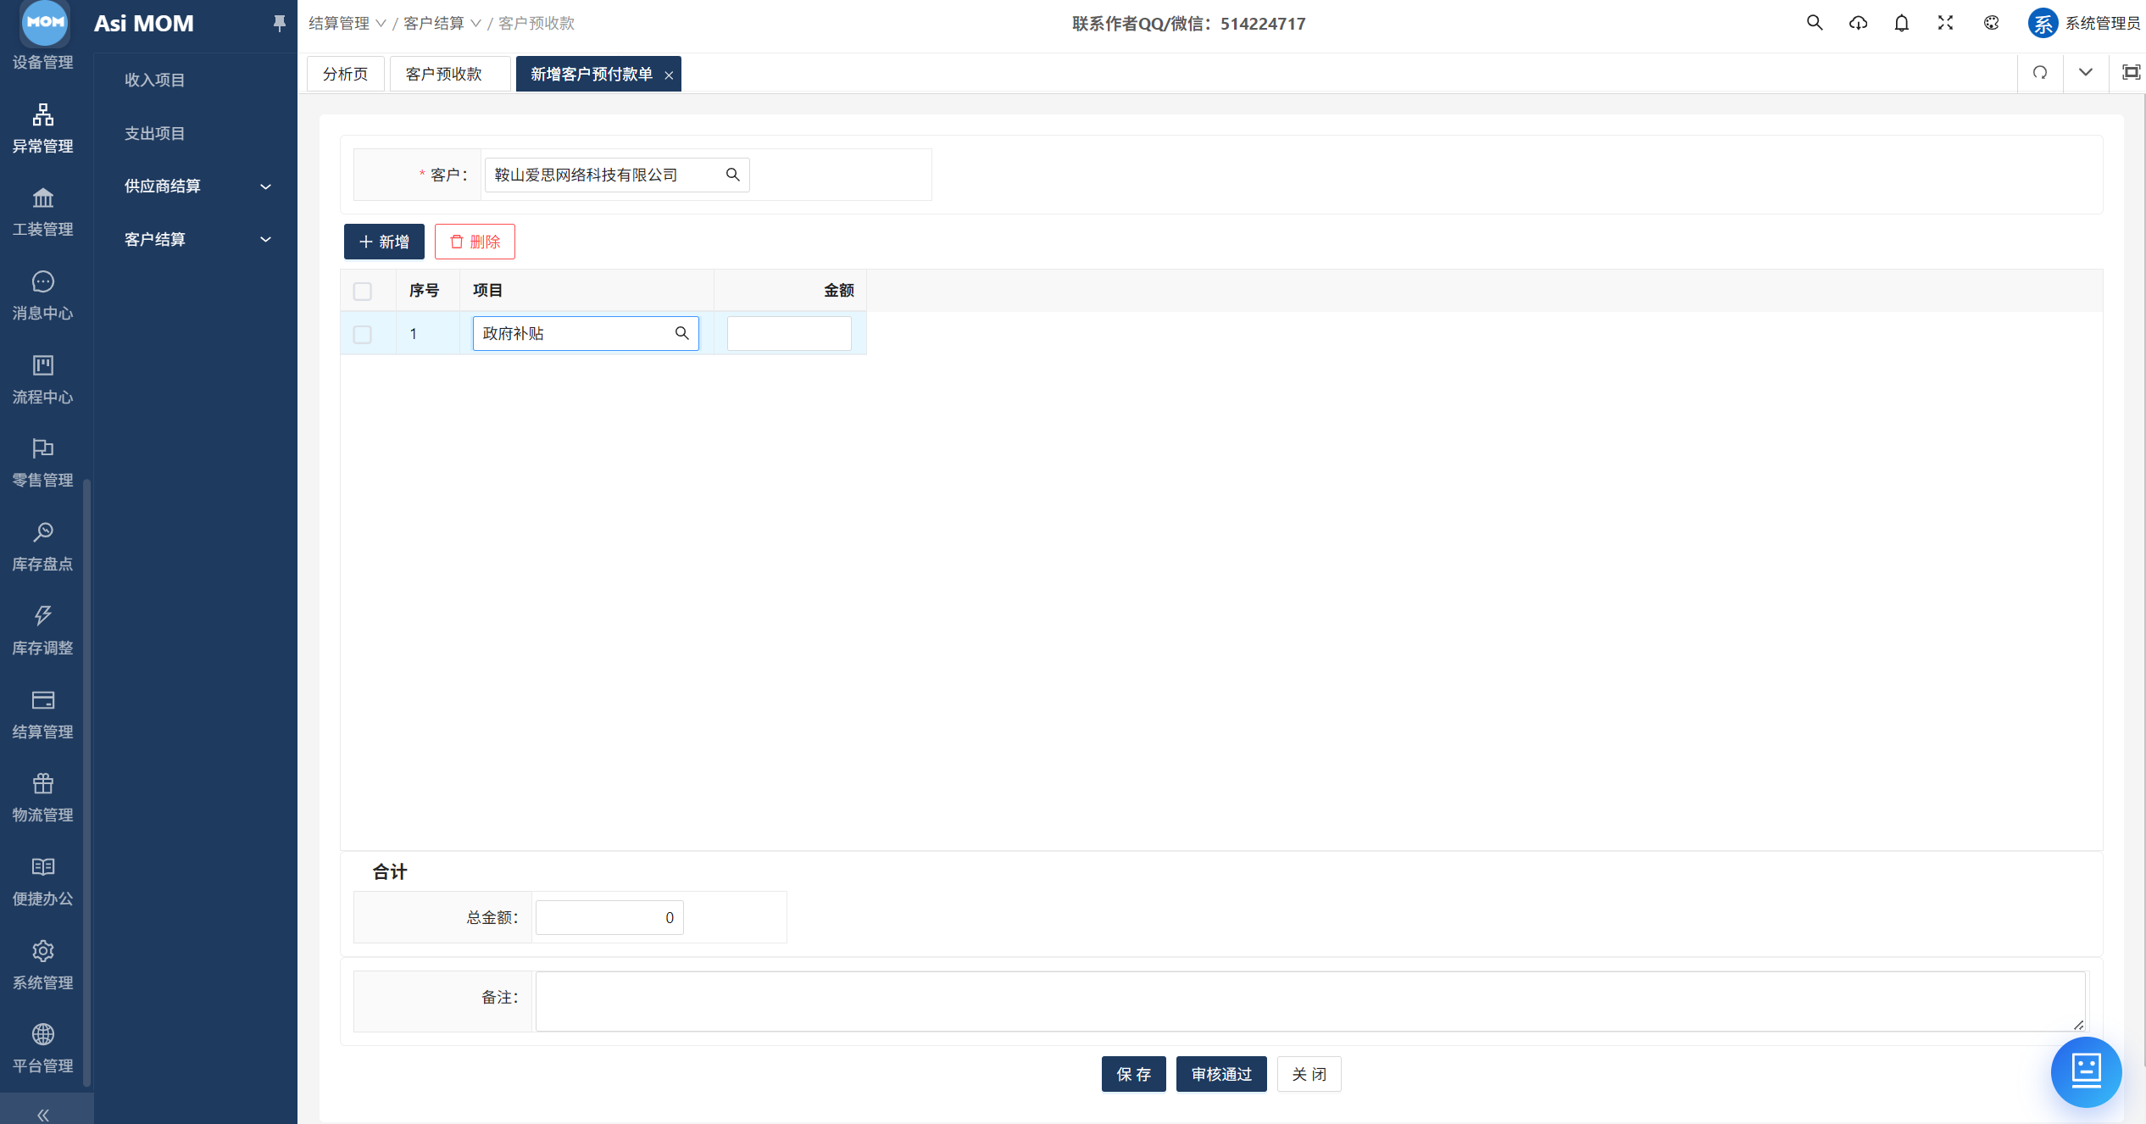This screenshot has width=2146, height=1124.
Task: Check the row 1 checkbox
Action: point(363,334)
